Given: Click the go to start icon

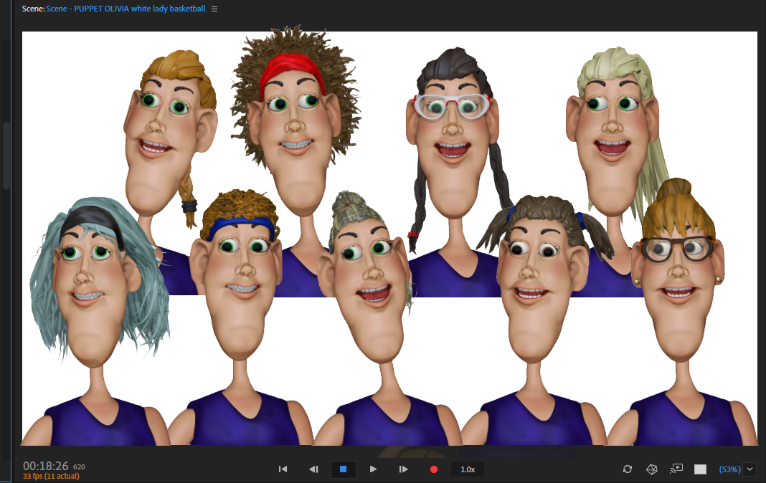Looking at the screenshot, I should tap(283, 469).
